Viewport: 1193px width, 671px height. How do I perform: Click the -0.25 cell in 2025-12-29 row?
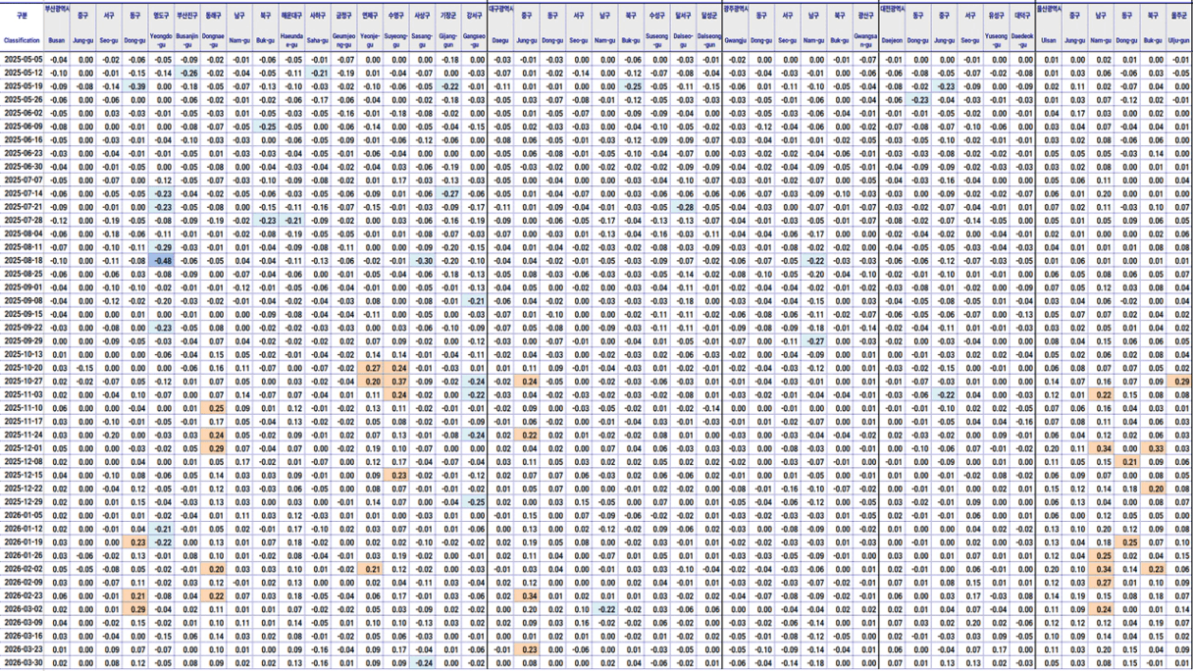(x=475, y=501)
